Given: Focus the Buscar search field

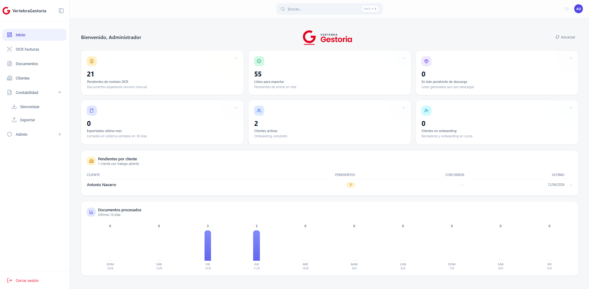Looking at the screenshot, I should click(x=329, y=9).
